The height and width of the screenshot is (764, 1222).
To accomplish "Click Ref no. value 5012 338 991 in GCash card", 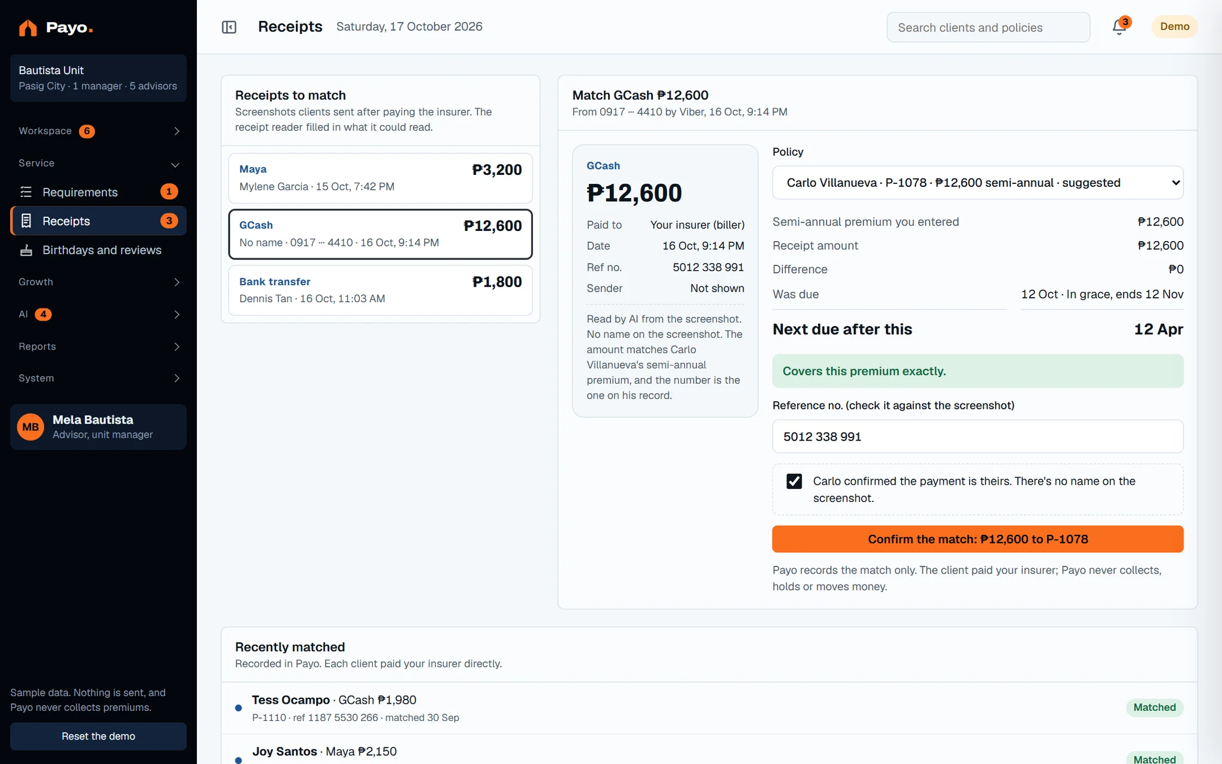I will coord(708,267).
